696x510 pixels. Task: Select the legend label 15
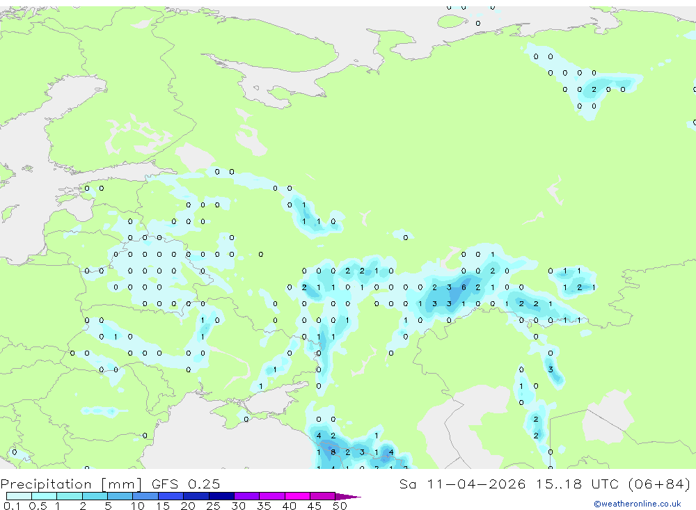pos(163,506)
